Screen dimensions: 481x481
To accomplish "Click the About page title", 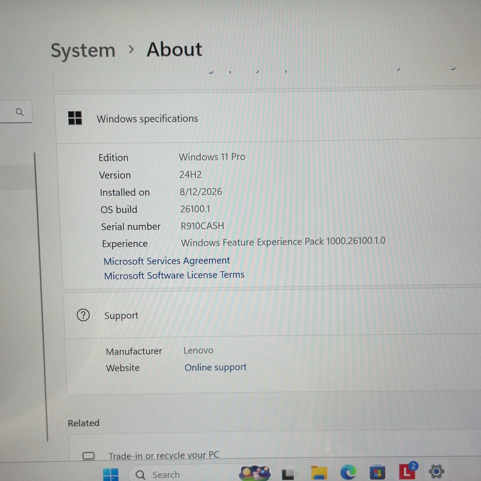I will (x=174, y=50).
